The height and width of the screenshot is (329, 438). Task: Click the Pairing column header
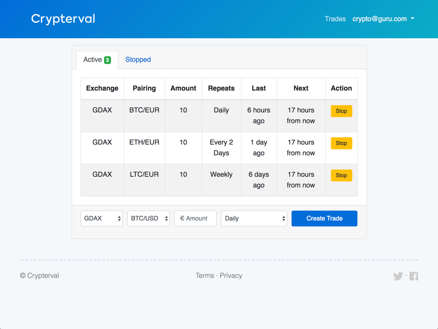[144, 88]
